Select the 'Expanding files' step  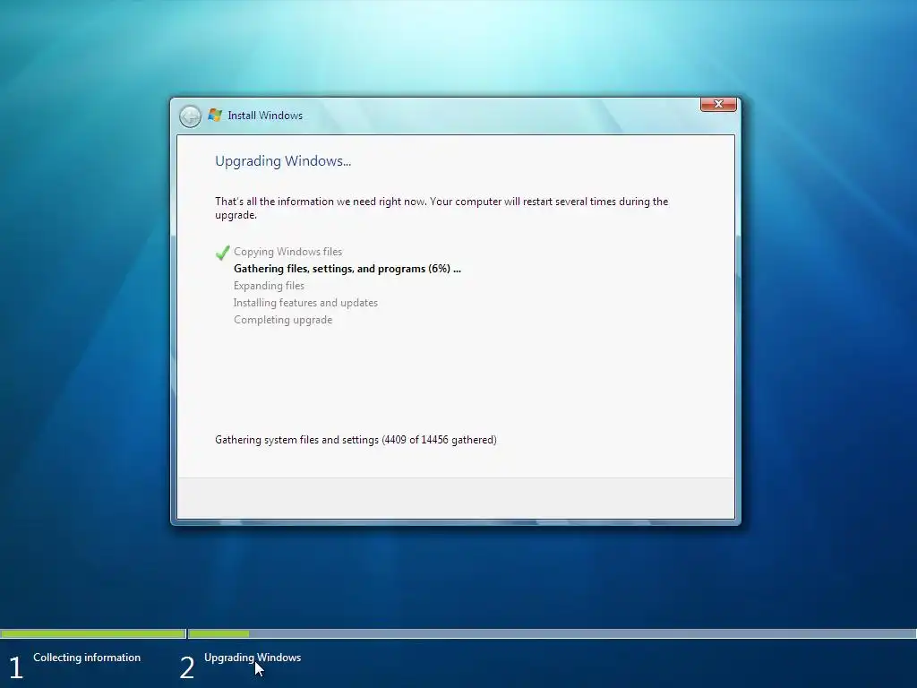click(x=269, y=286)
